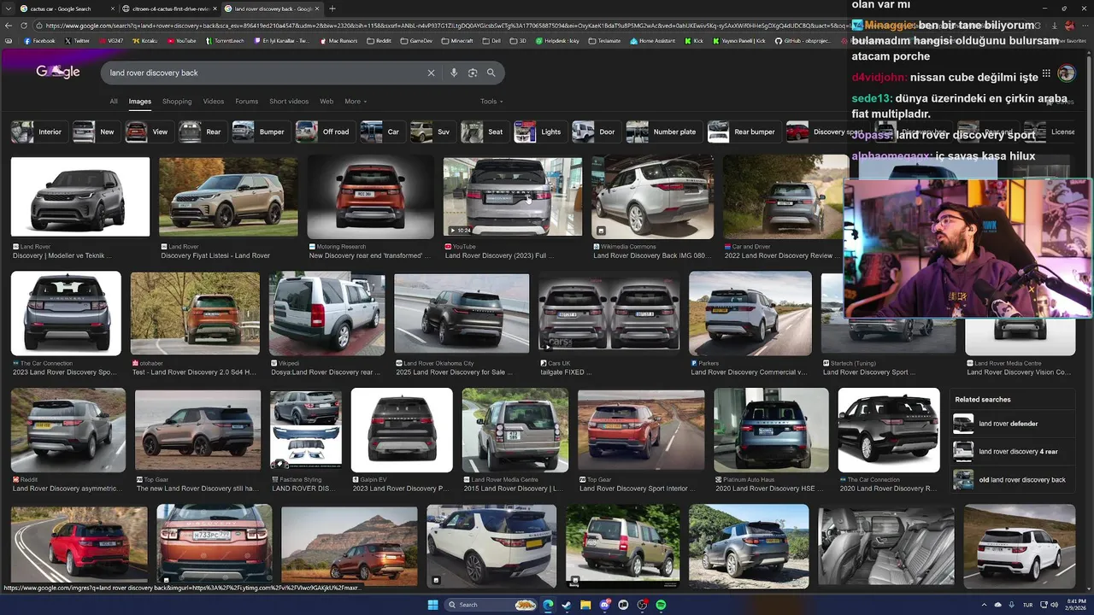Switch to the citroen-c4-cactus review tab
The image size is (1094, 615).
tap(168, 9)
